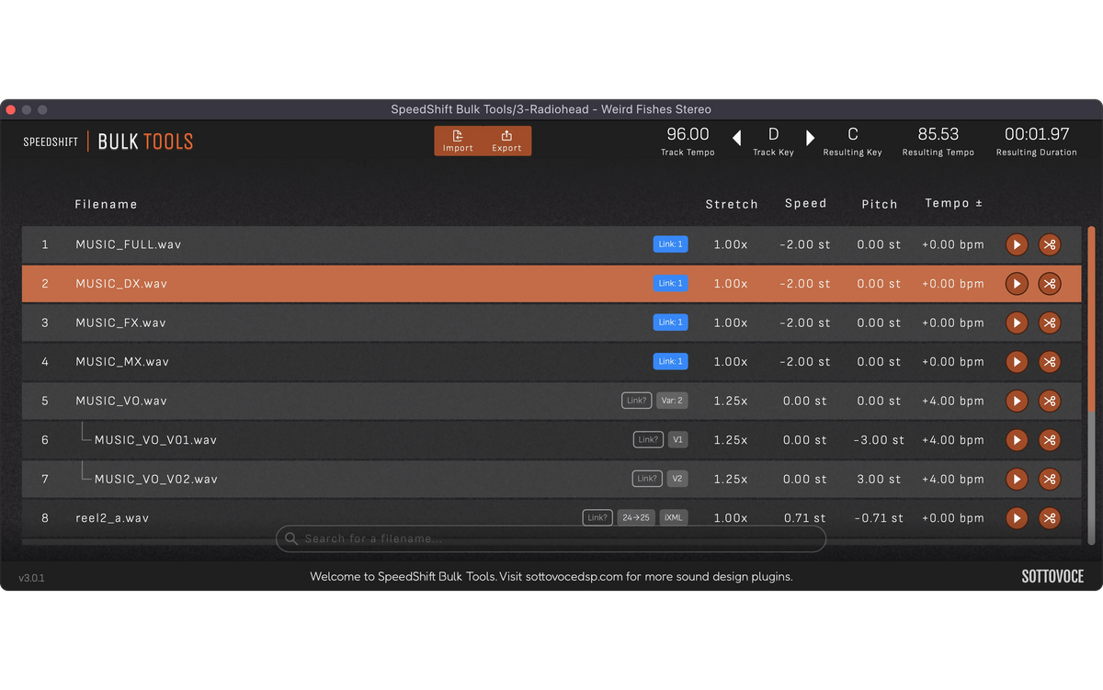Click Pitch value -3.00 st of MUSIC_VO_V01.wav
Screen dimensions: 1103x690
coord(879,440)
